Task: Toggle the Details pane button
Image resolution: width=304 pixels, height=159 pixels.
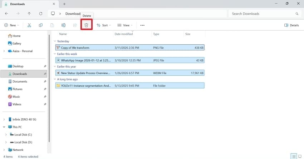Action: pyautogui.click(x=291, y=25)
